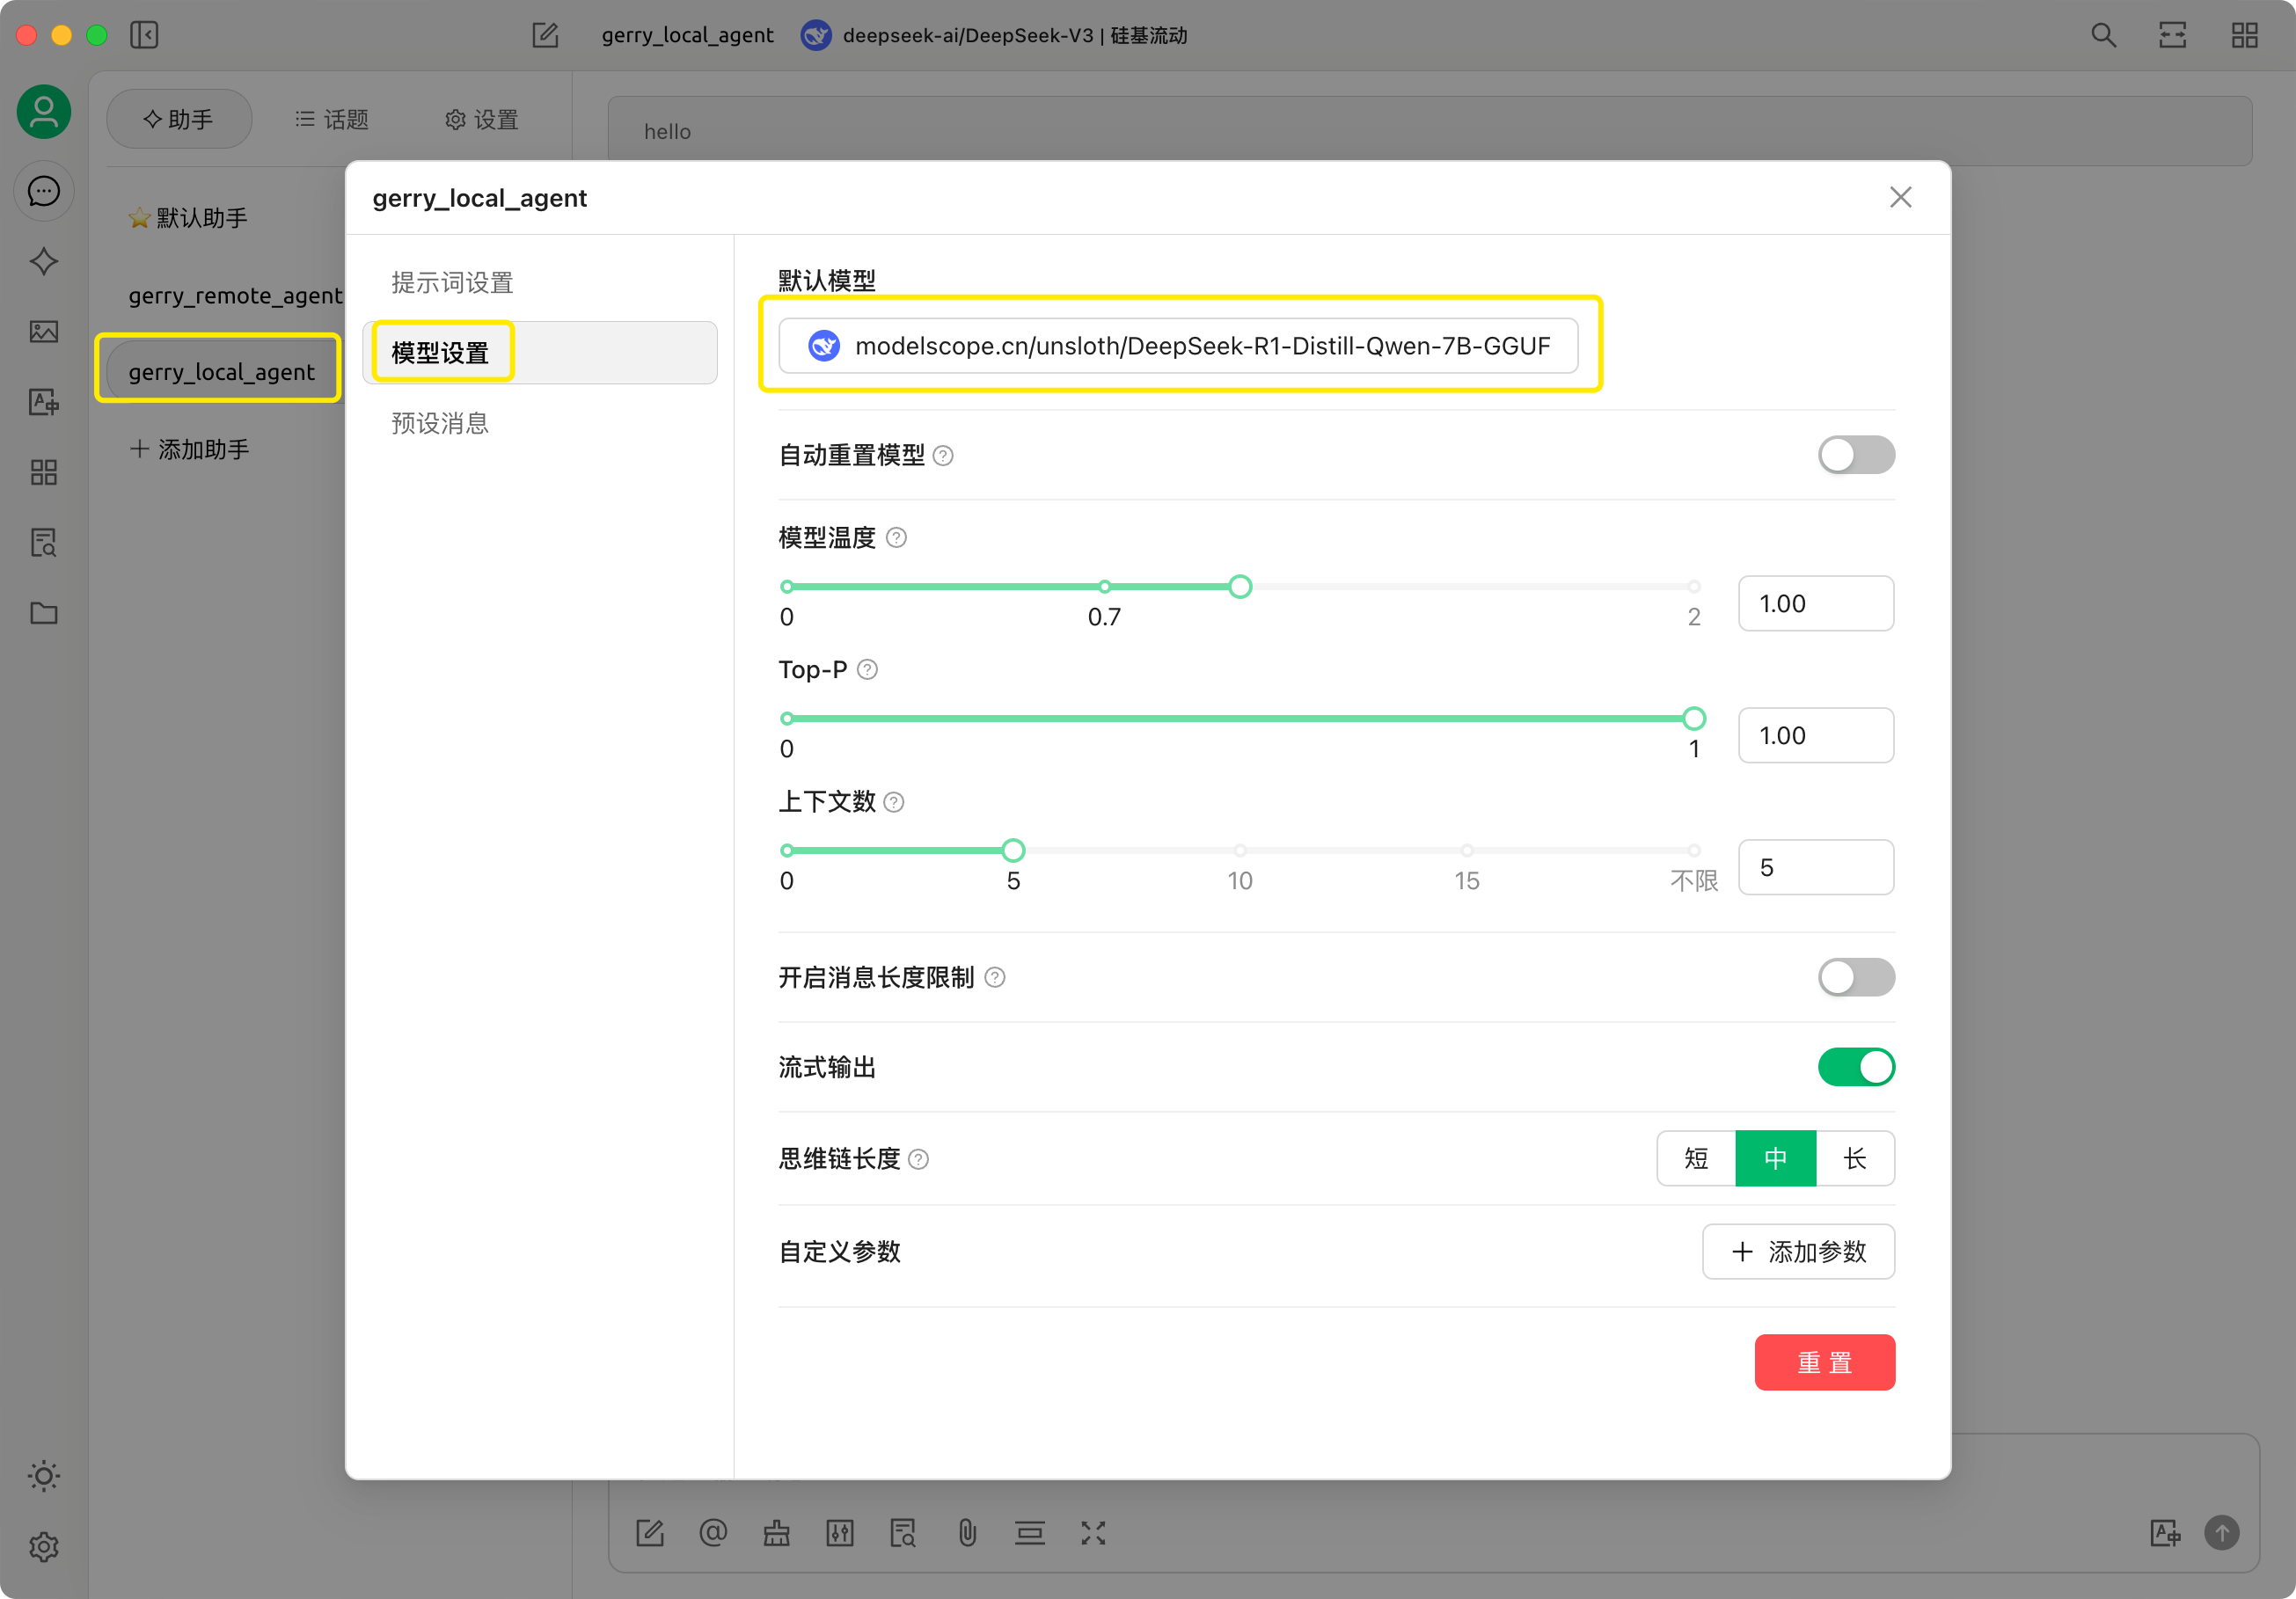
Task: Click the 模型温度 value field 1.00
Action: 1816,604
